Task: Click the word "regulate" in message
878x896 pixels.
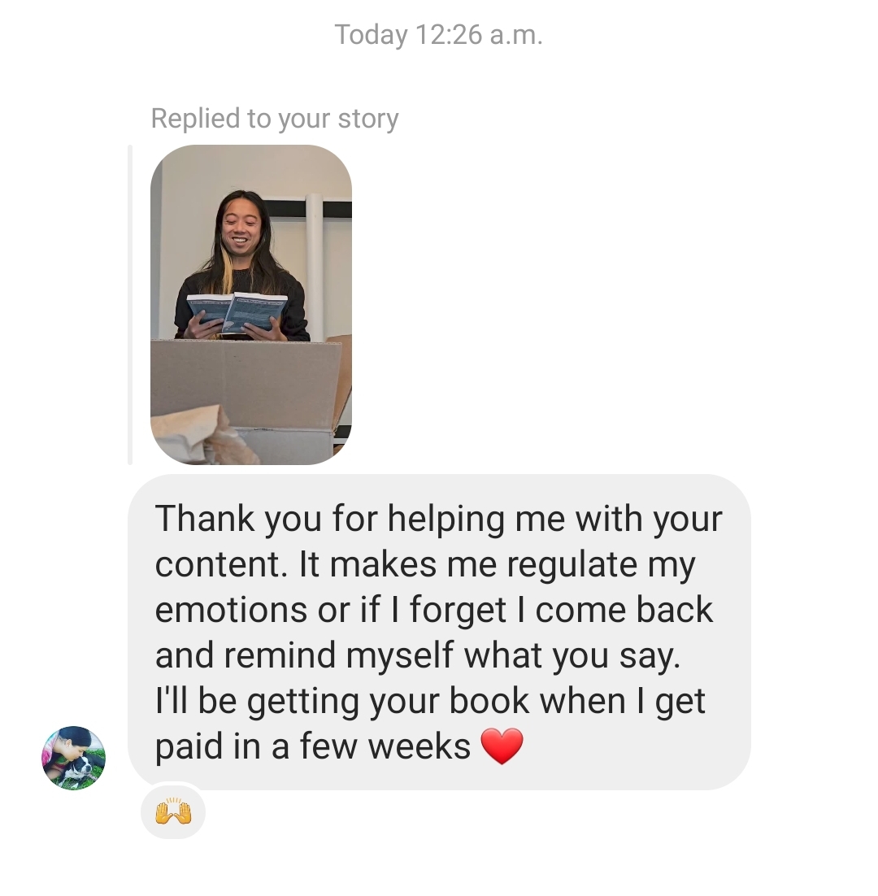Action: 572,564
